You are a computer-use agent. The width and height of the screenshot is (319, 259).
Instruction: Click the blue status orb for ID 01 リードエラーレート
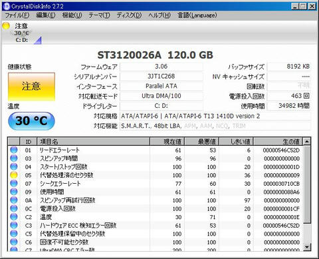(x=14, y=150)
